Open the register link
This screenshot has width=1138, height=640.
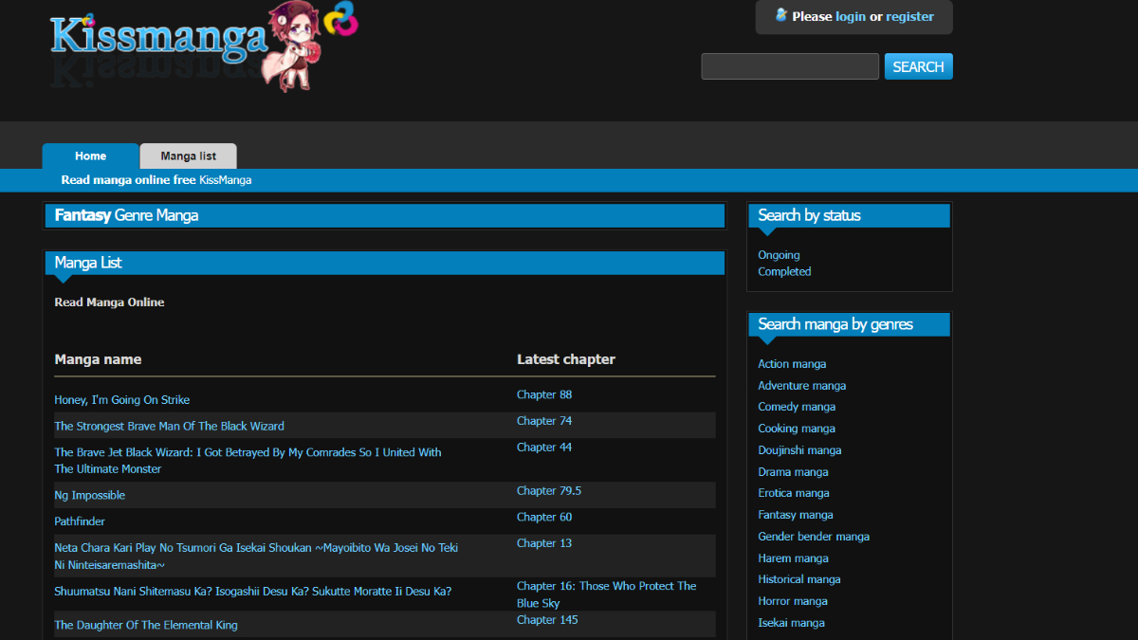[x=909, y=16]
